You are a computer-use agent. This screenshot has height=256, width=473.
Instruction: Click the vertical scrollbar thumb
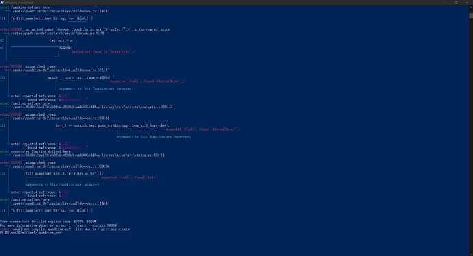pos(471,15)
